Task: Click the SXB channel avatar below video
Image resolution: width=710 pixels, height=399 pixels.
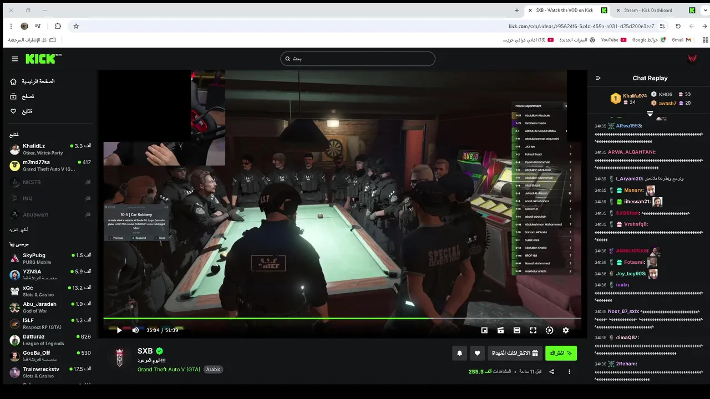Action: coord(119,358)
